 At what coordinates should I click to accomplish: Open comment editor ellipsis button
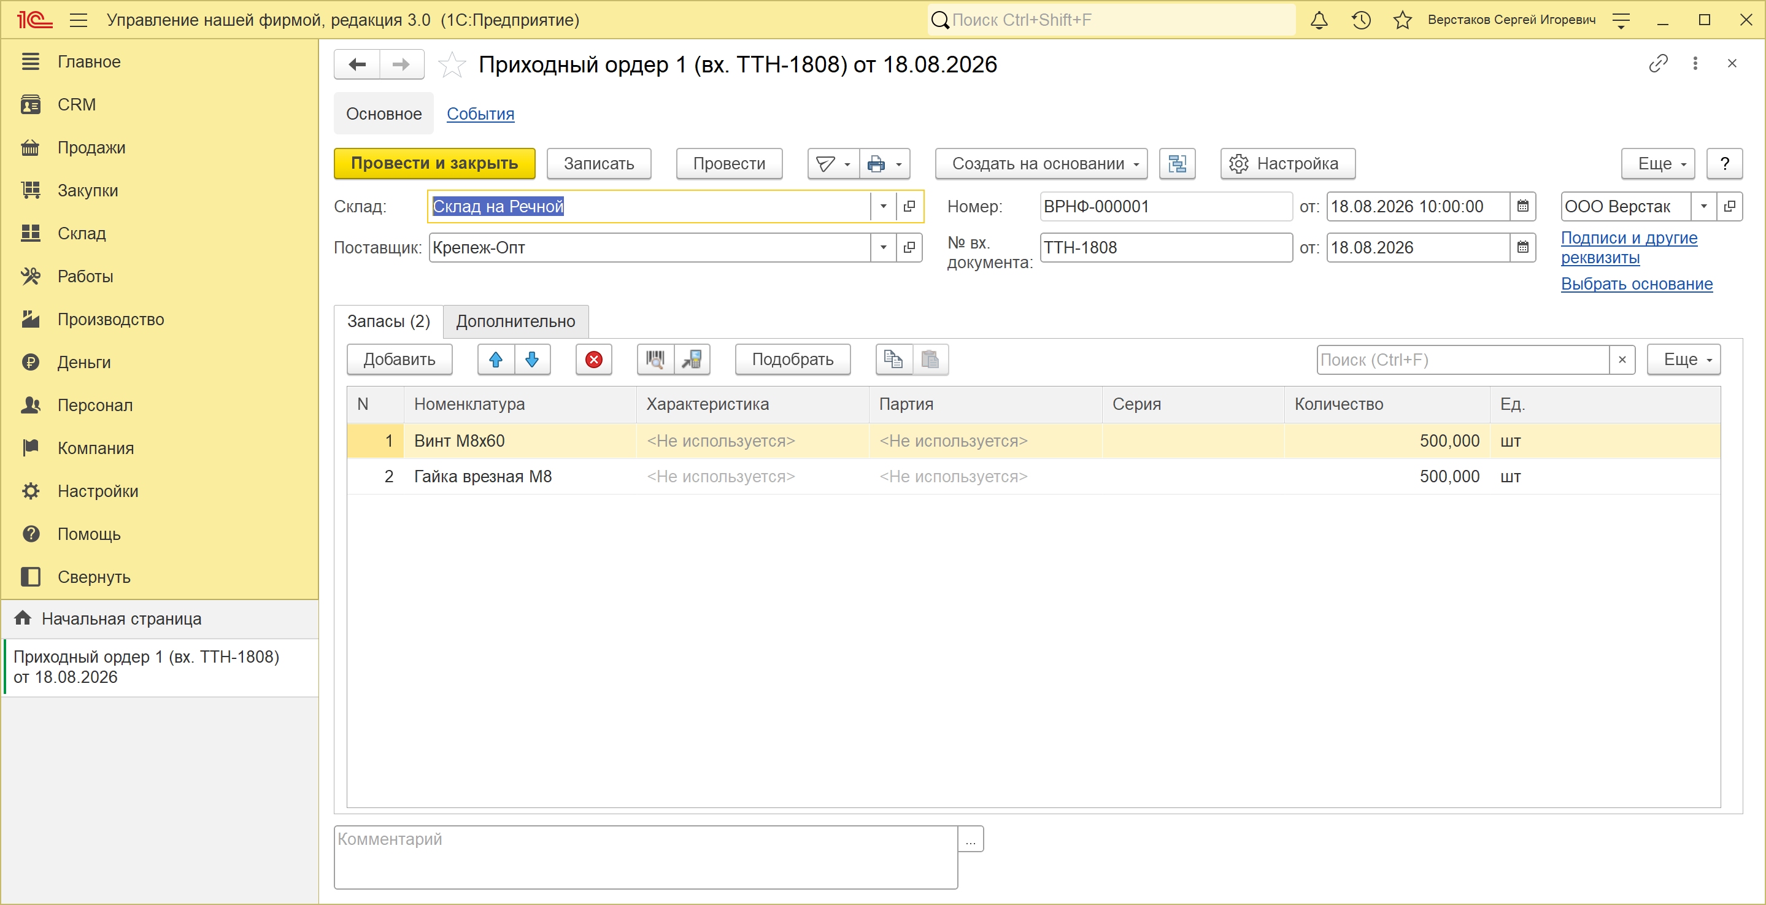[x=970, y=839]
